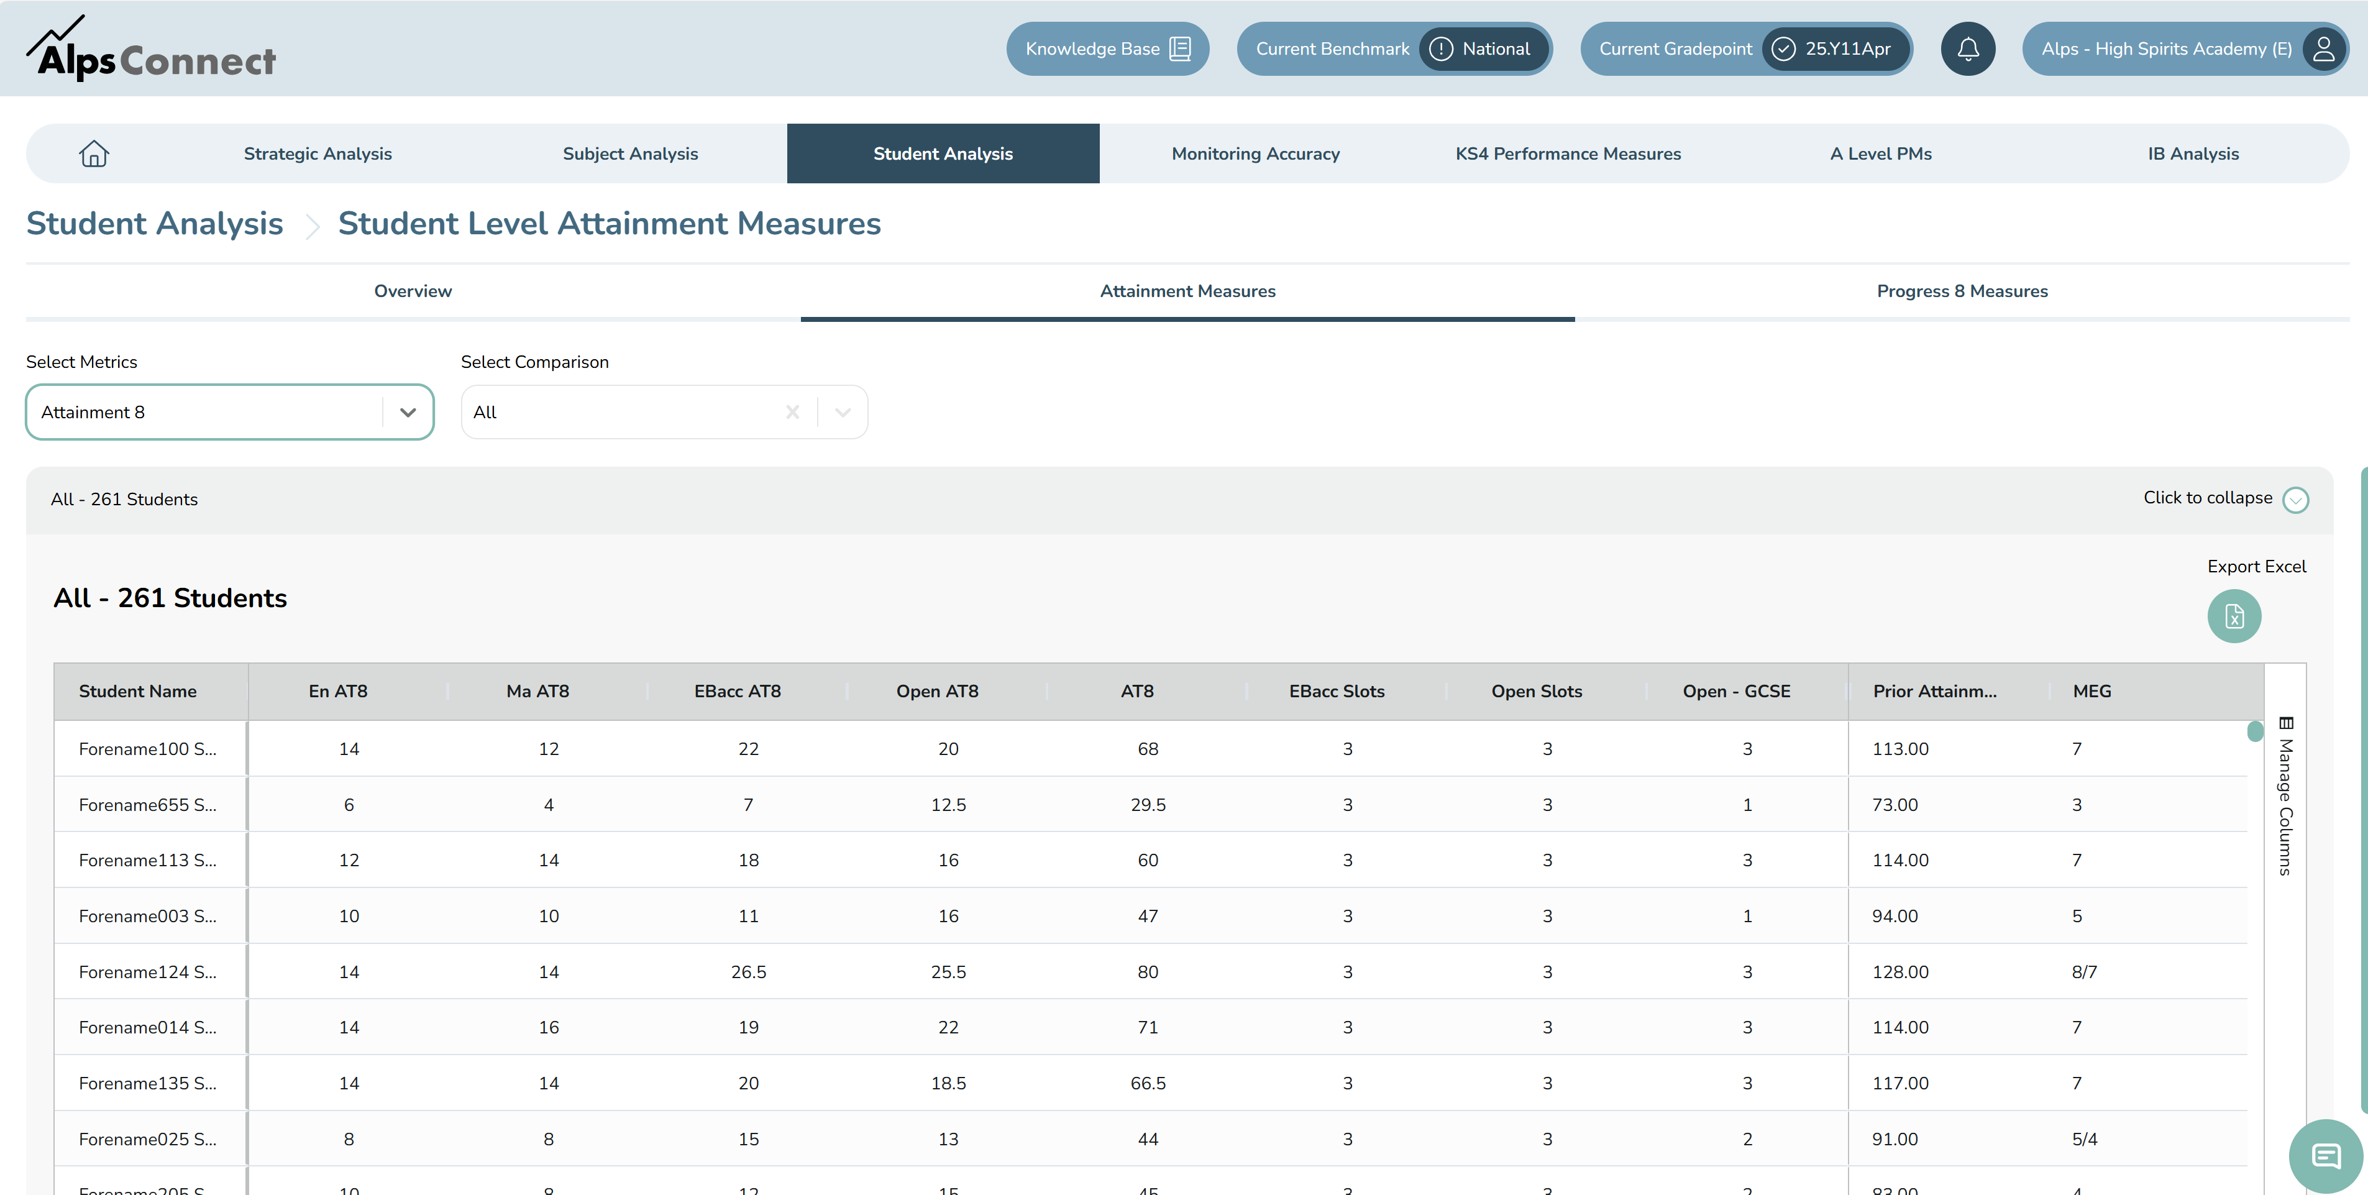This screenshot has width=2368, height=1195.
Task: Sort by En AT8 column header
Action: point(338,691)
